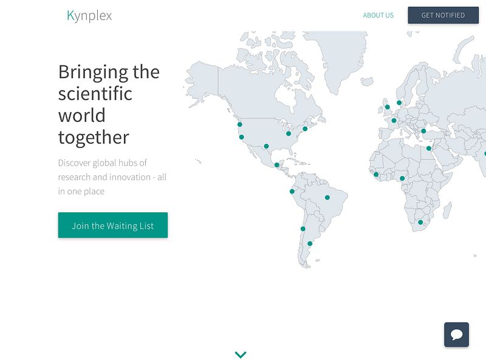Click the map marker near New York
Image resolution: width=486 pixels, height=364 pixels.
click(305, 128)
